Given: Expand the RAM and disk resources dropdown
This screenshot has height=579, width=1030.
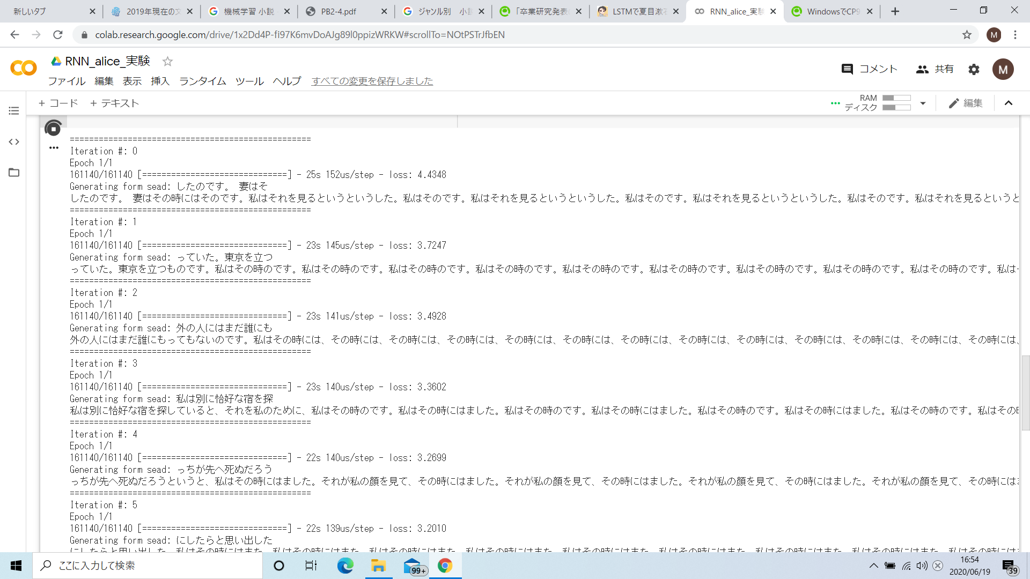Looking at the screenshot, I should (x=922, y=103).
